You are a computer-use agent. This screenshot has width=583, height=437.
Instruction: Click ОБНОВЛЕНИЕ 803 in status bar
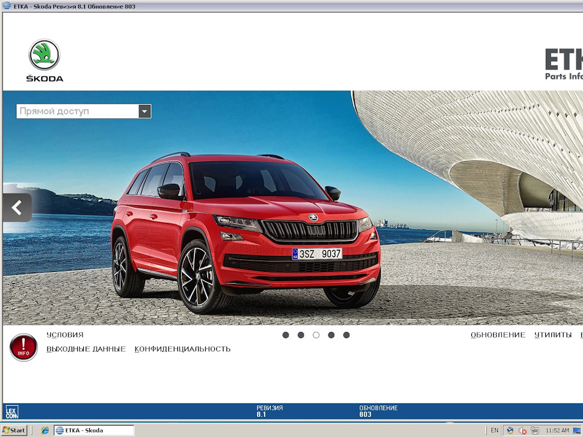(x=378, y=411)
